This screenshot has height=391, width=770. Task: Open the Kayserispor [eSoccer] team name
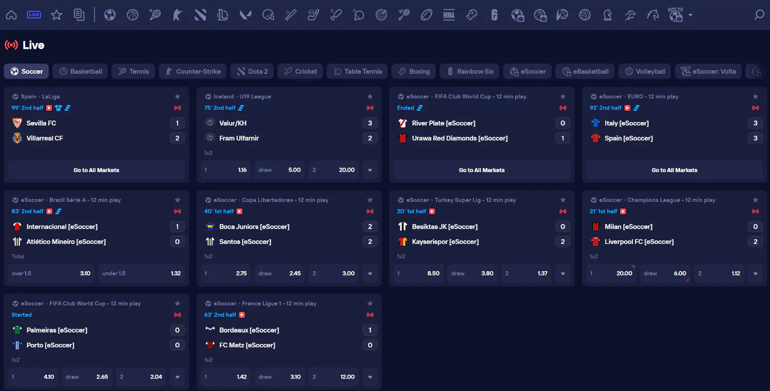point(446,241)
